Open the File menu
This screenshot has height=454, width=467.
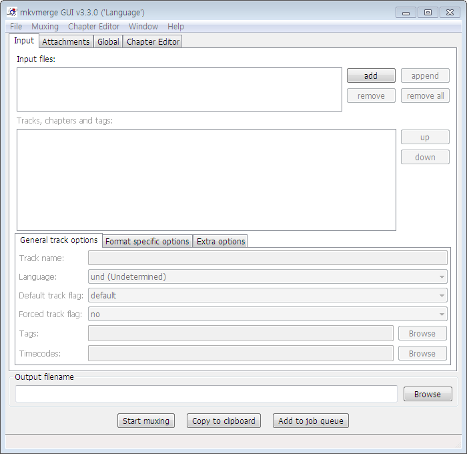(16, 27)
